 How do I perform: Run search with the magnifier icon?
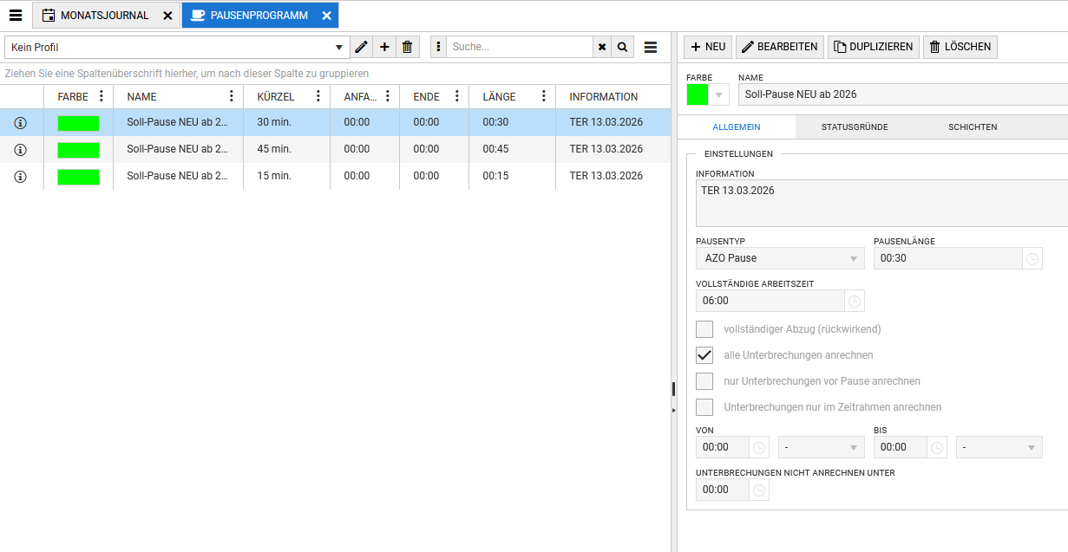pyautogui.click(x=622, y=47)
